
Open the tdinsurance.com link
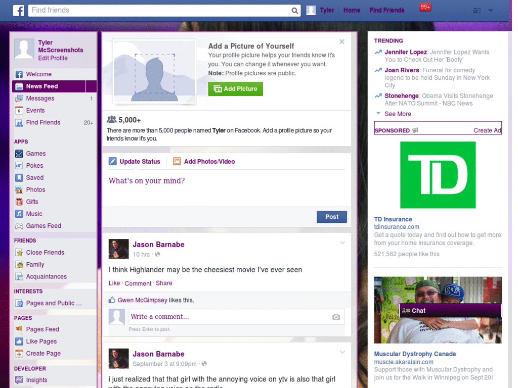(x=397, y=227)
